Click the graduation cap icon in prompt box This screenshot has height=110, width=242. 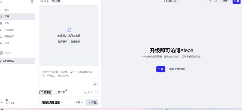pyautogui.click(x=95, y=84)
